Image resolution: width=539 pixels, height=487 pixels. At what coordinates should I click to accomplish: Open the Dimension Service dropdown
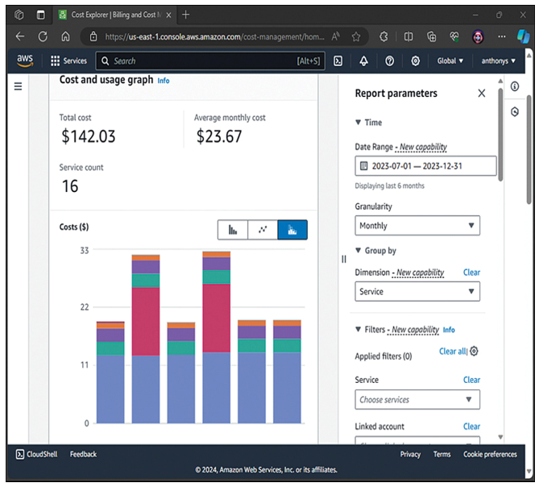pos(417,292)
